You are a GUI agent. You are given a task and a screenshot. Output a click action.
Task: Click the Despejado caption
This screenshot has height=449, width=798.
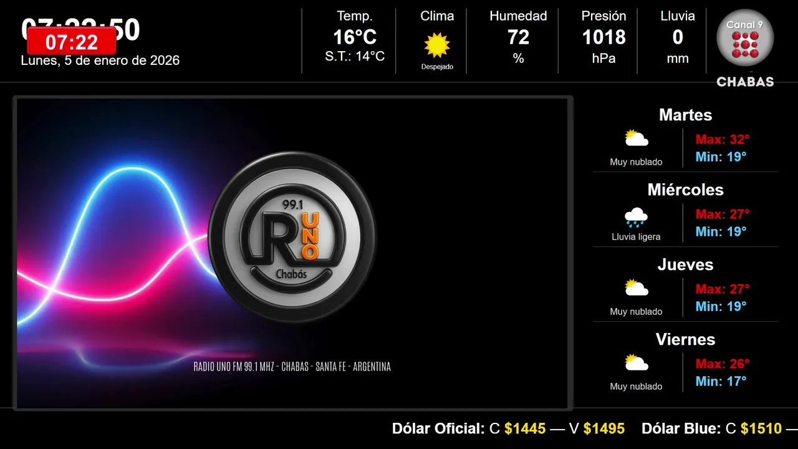[x=437, y=67]
